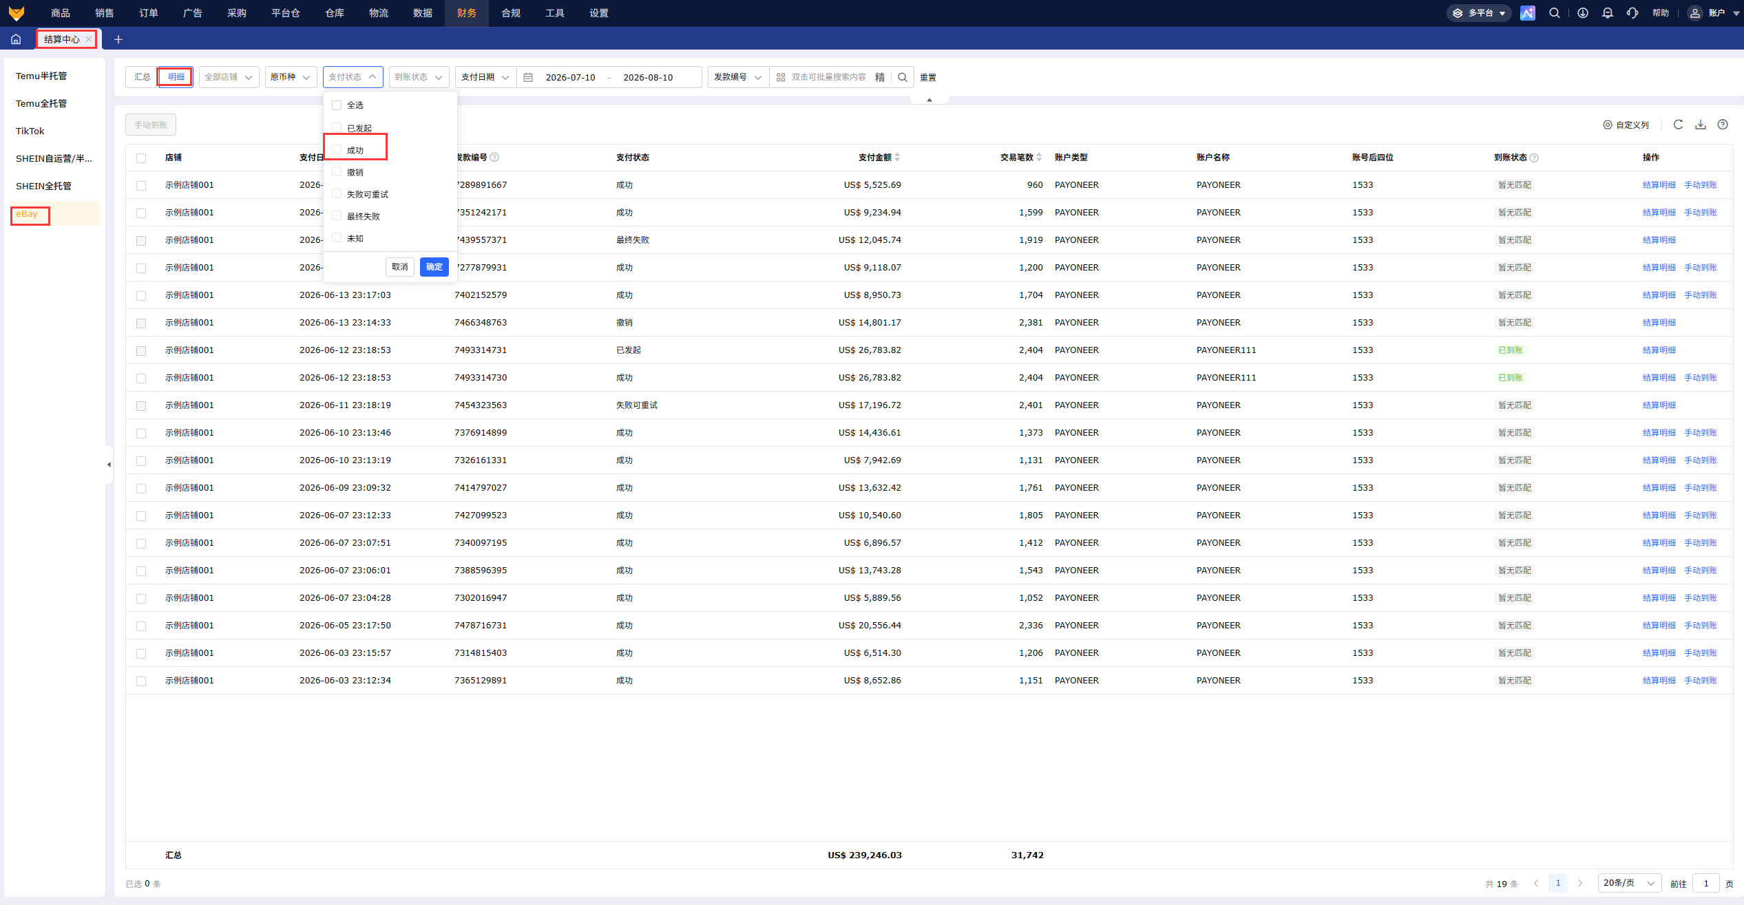The image size is (1744, 905).
Task: Click the batch search grid icon
Action: coord(781,77)
